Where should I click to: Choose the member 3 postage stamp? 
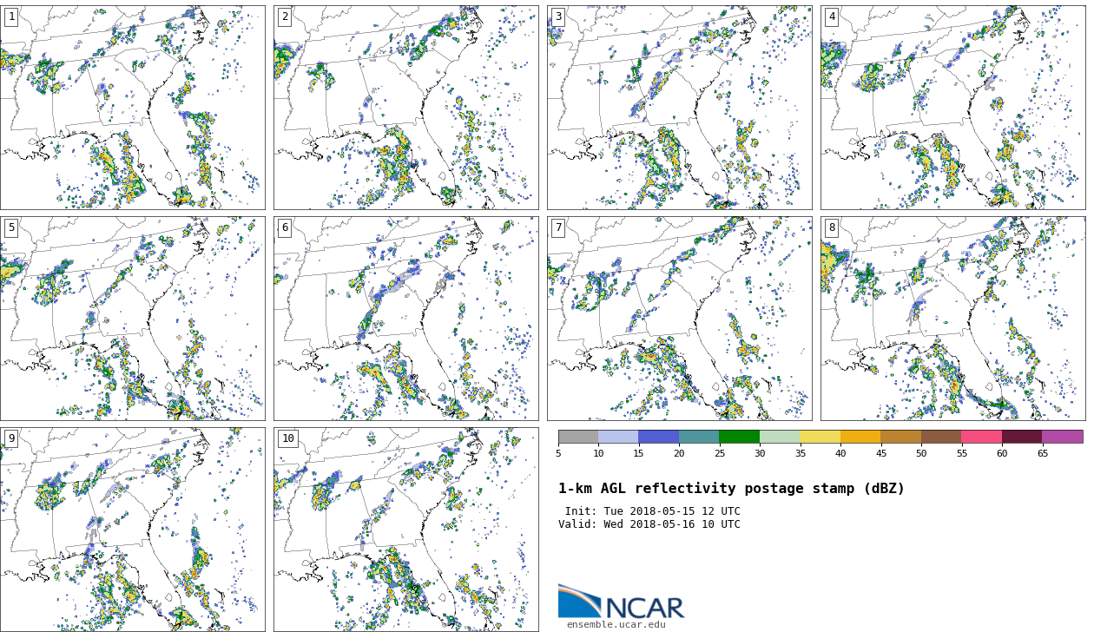pos(679,108)
